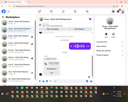Open Leanne conversation

(x=17, y=44)
